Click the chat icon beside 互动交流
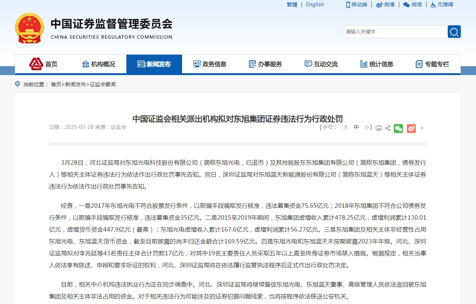Viewport: 476px width, 304px height. tap(308, 64)
